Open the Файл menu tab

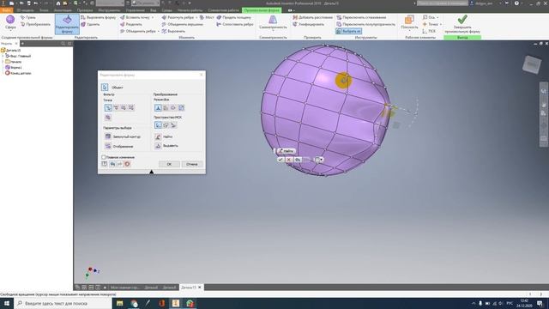pos(6,10)
